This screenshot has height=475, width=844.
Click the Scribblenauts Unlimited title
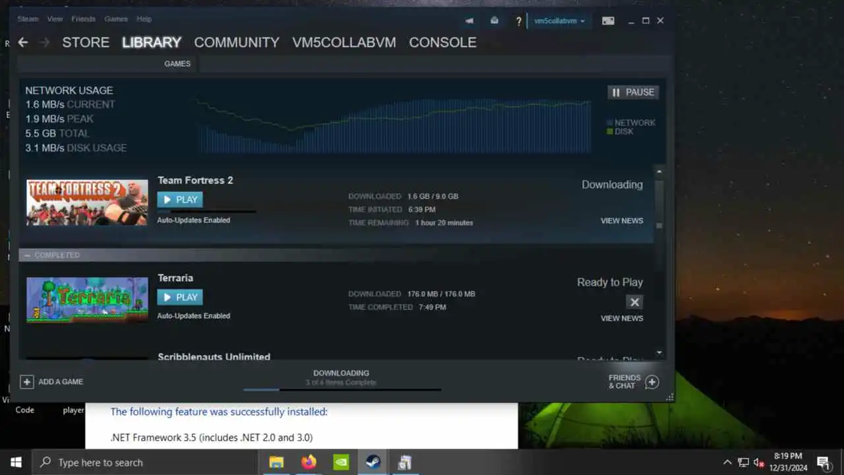point(214,356)
